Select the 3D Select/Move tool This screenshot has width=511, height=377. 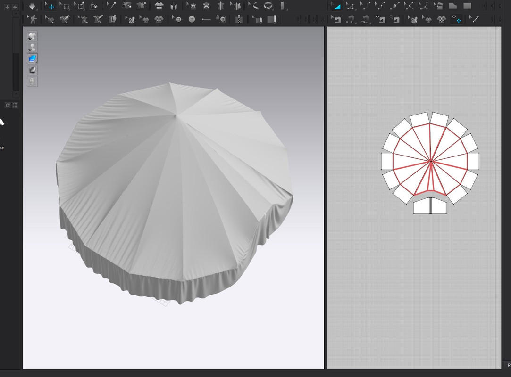pos(50,6)
